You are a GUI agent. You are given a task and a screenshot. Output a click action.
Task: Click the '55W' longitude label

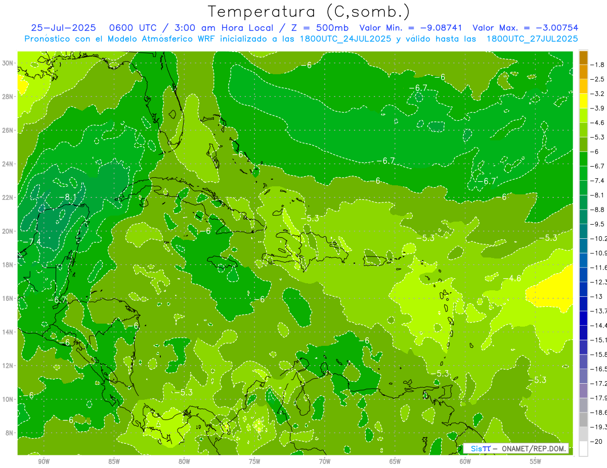536,462
